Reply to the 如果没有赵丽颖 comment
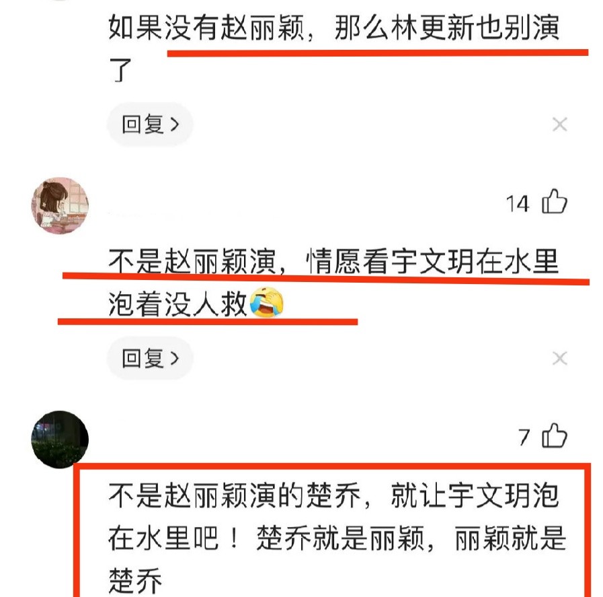 [150, 125]
